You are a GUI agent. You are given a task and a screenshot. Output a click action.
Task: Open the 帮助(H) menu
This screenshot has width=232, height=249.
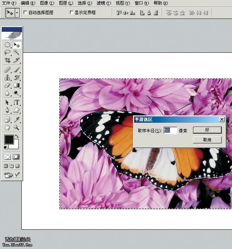(160, 3)
